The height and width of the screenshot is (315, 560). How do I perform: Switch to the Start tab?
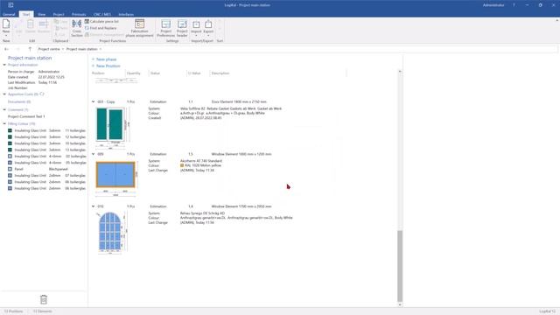(26, 14)
